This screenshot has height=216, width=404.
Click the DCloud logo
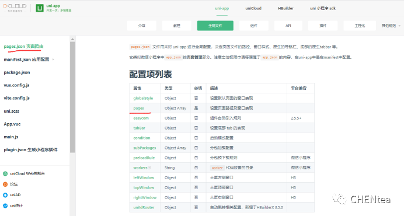(15, 8)
